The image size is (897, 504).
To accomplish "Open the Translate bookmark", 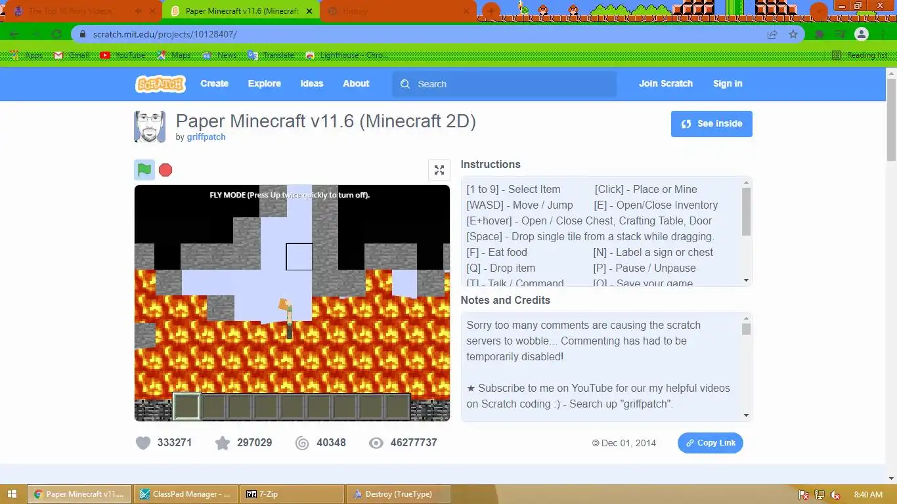I will coord(271,55).
